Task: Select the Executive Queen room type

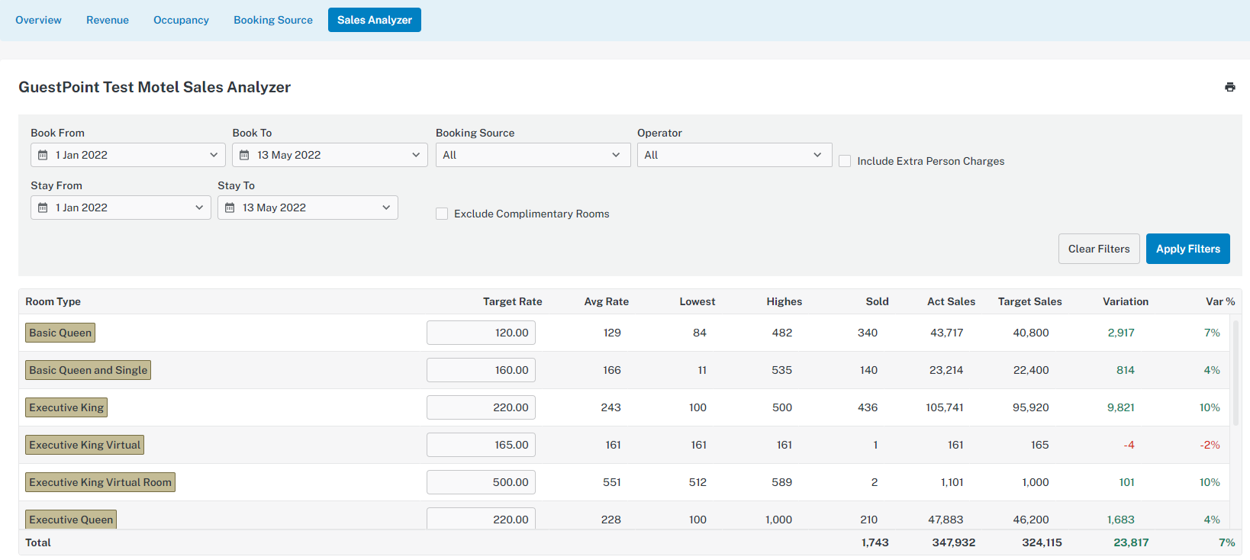Action: 71,519
